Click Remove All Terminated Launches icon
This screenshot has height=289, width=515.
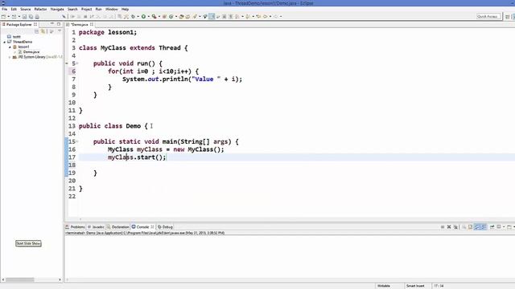(455, 226)
